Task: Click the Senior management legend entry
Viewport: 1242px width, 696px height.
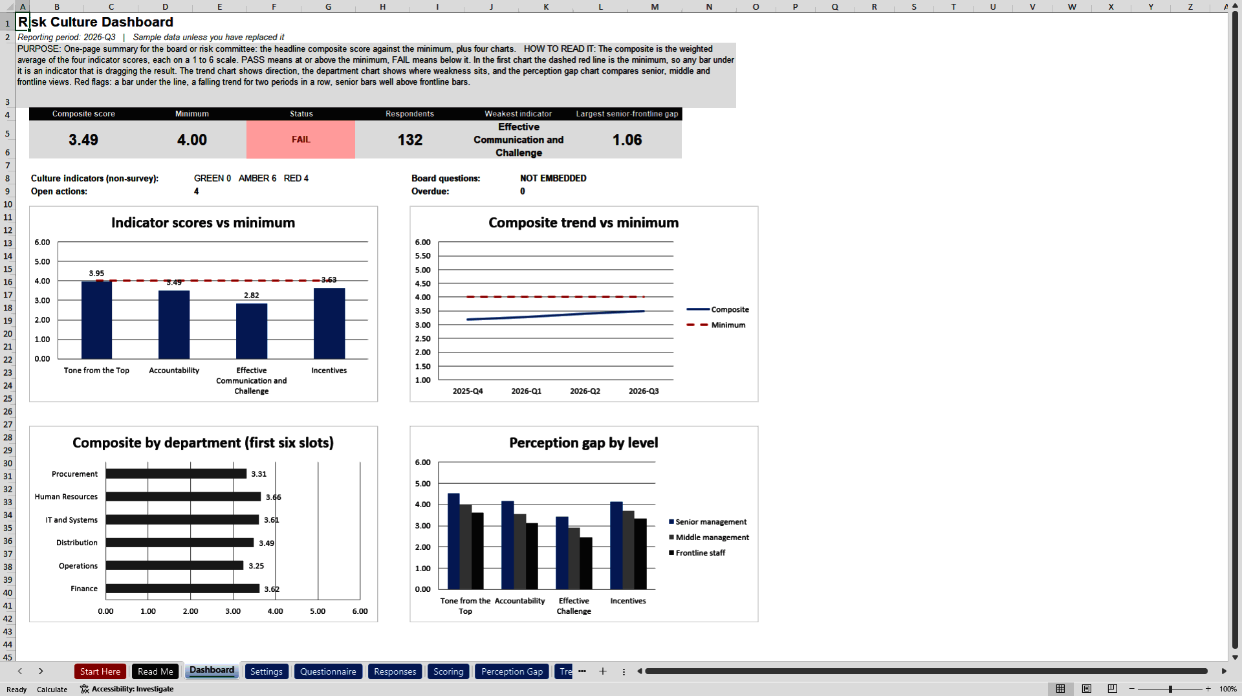Action: (708, 522)
